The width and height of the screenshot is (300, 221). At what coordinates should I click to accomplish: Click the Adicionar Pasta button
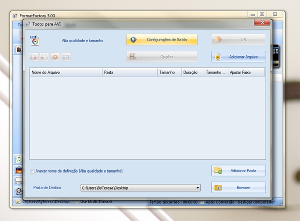point(238,170)
